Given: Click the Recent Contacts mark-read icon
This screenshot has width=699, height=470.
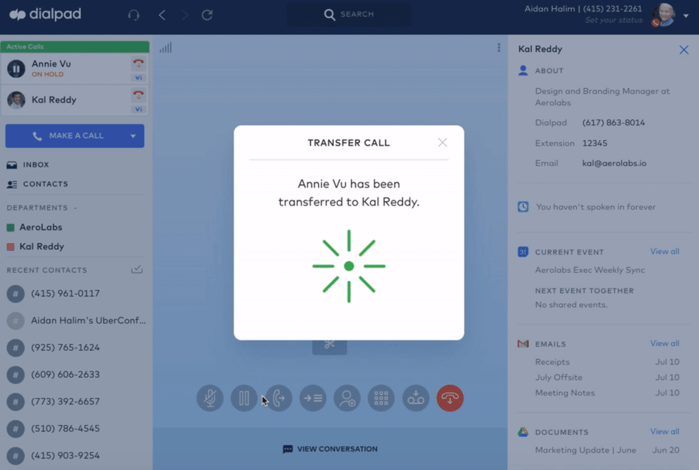Looking at the screenshot, I should point(137,270).
